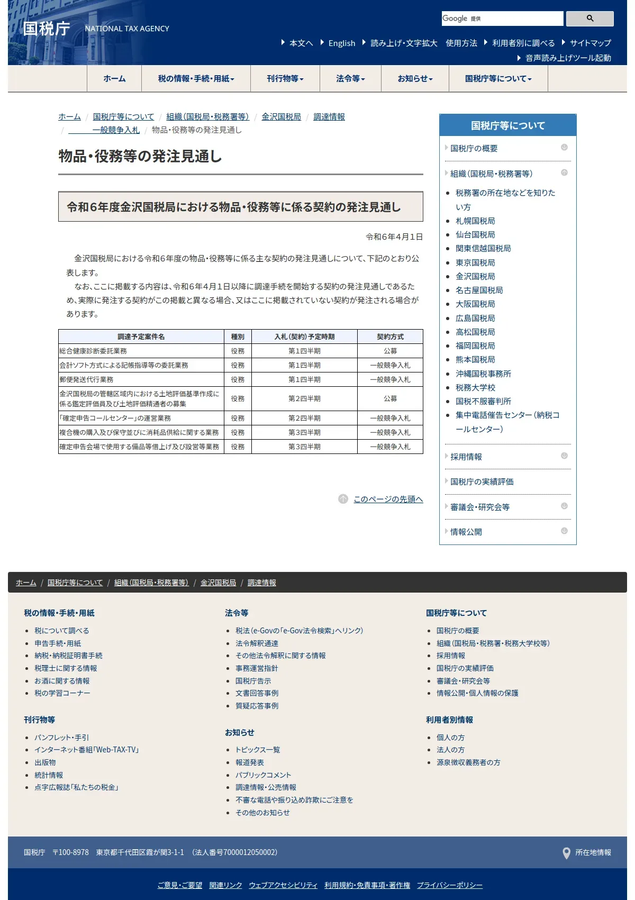Open 税について調べる footer link
The height and width of the screenshot is (900, 635).
(x=62, y=631)
